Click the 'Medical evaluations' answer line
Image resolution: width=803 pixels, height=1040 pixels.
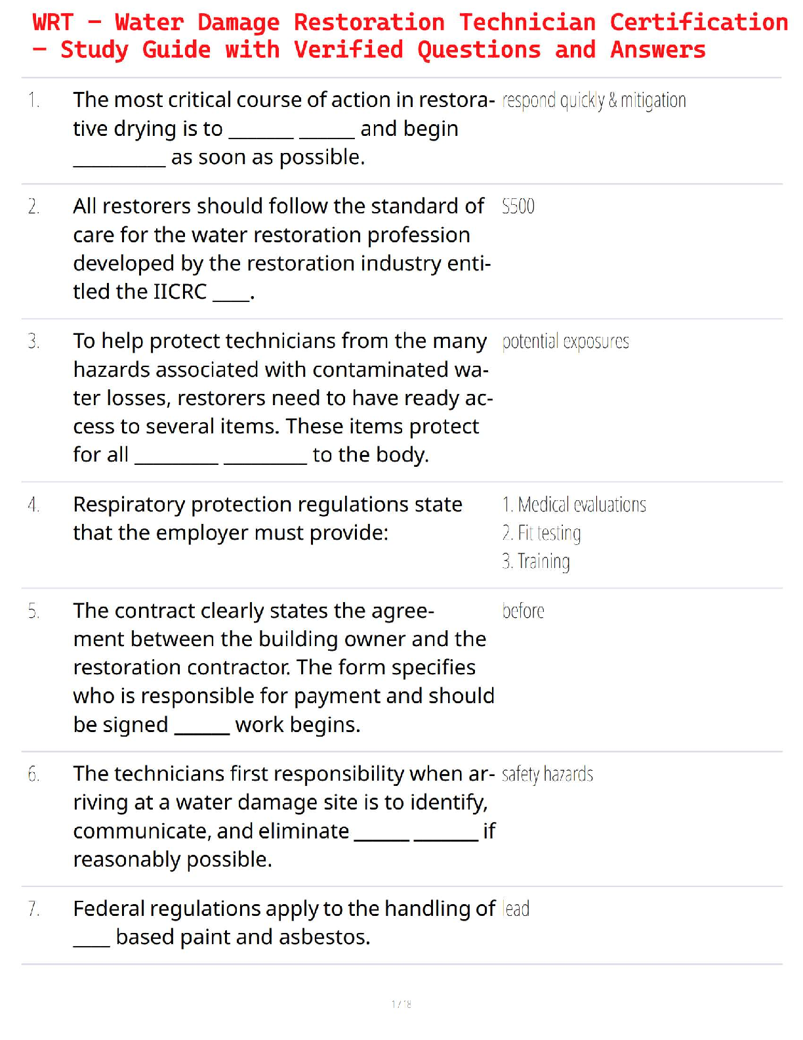575,505
